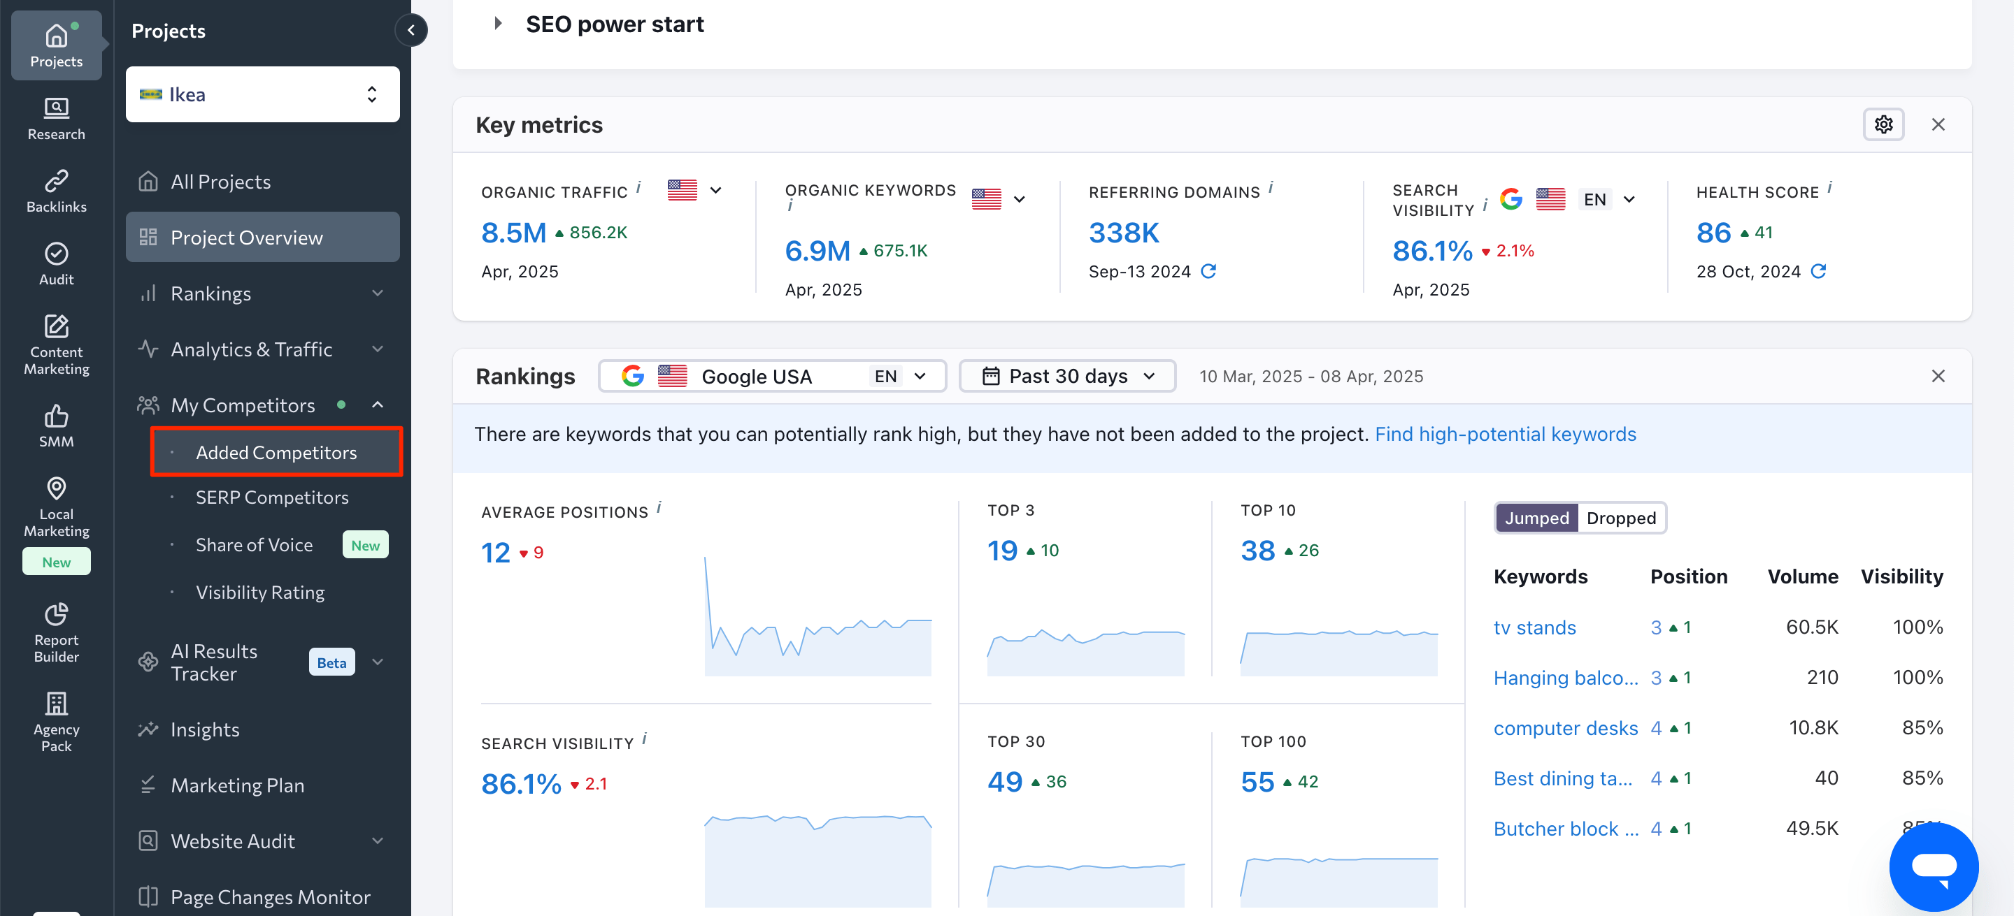Open the SMM section
This screenshot has width=2014, height=916.
coord(56,426)
